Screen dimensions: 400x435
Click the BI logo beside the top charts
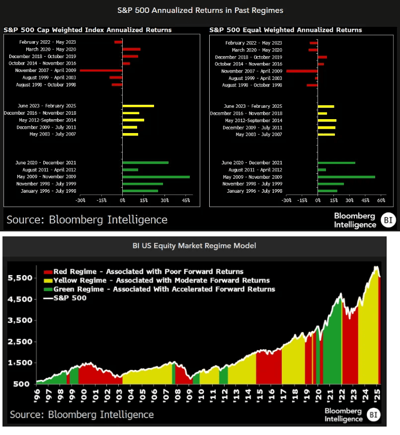[x=388, y=220]
